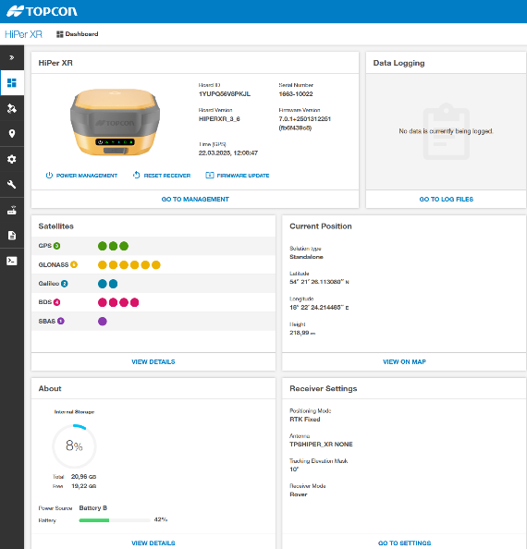Screen dimensions: 527x549
Task: Click the Standalone solution type value
Action: pyautogui.click(x=306, y=257)
